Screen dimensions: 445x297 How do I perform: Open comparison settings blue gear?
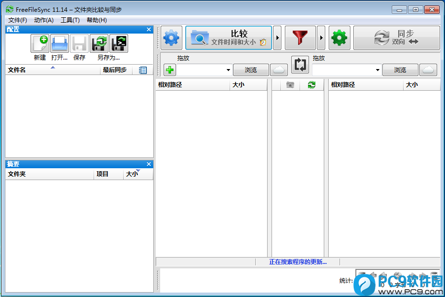pos(171,38)
